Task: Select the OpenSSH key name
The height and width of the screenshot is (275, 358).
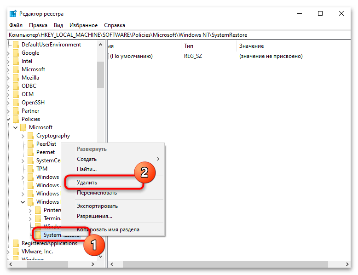Action: point(33,103)
